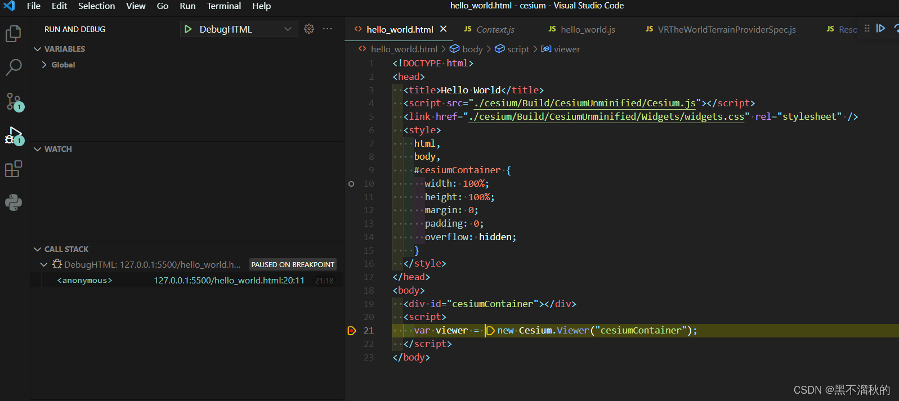
Task: Switch to the hello_world.js tab
Action: pos(582,29)
